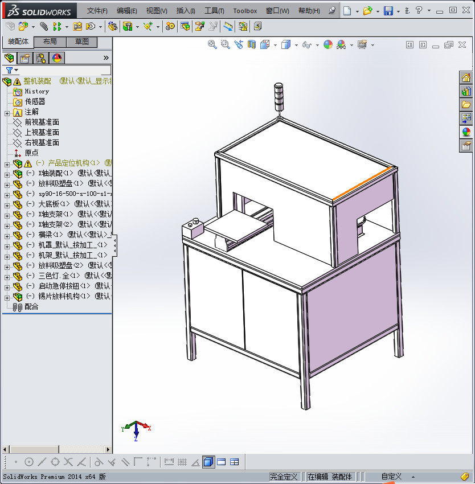Viewport: 475px width, 484px height.
Task: Switch to the PropertyManager tab
Action: coord(25,58)
